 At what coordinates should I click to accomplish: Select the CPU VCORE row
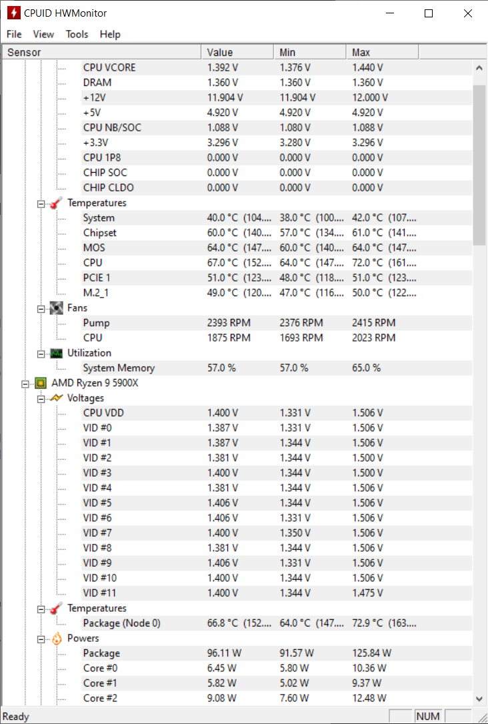(x=276, y=67)
